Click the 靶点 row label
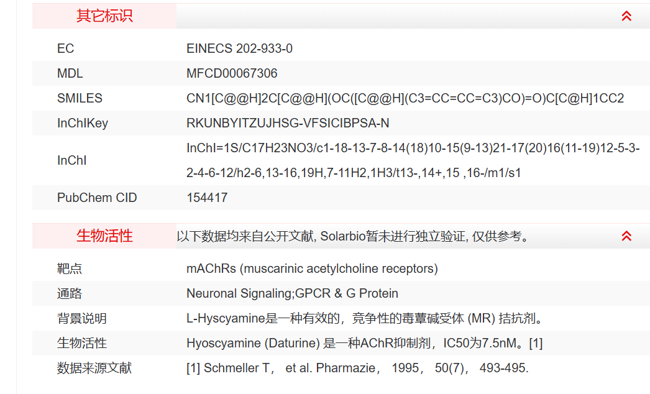Image resolution: width=650 pixels, height=394 pixels. point(70,268)
